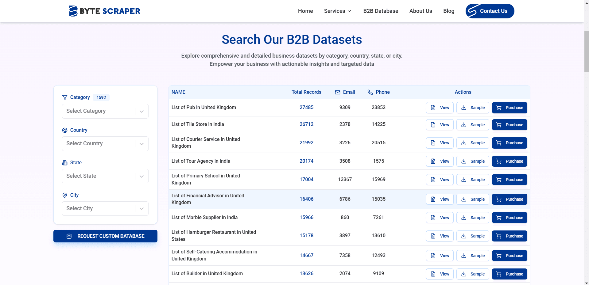This screenshot has height=285, width=589.
Task: Click the Request Custom Database button
Action: (105, 236)
